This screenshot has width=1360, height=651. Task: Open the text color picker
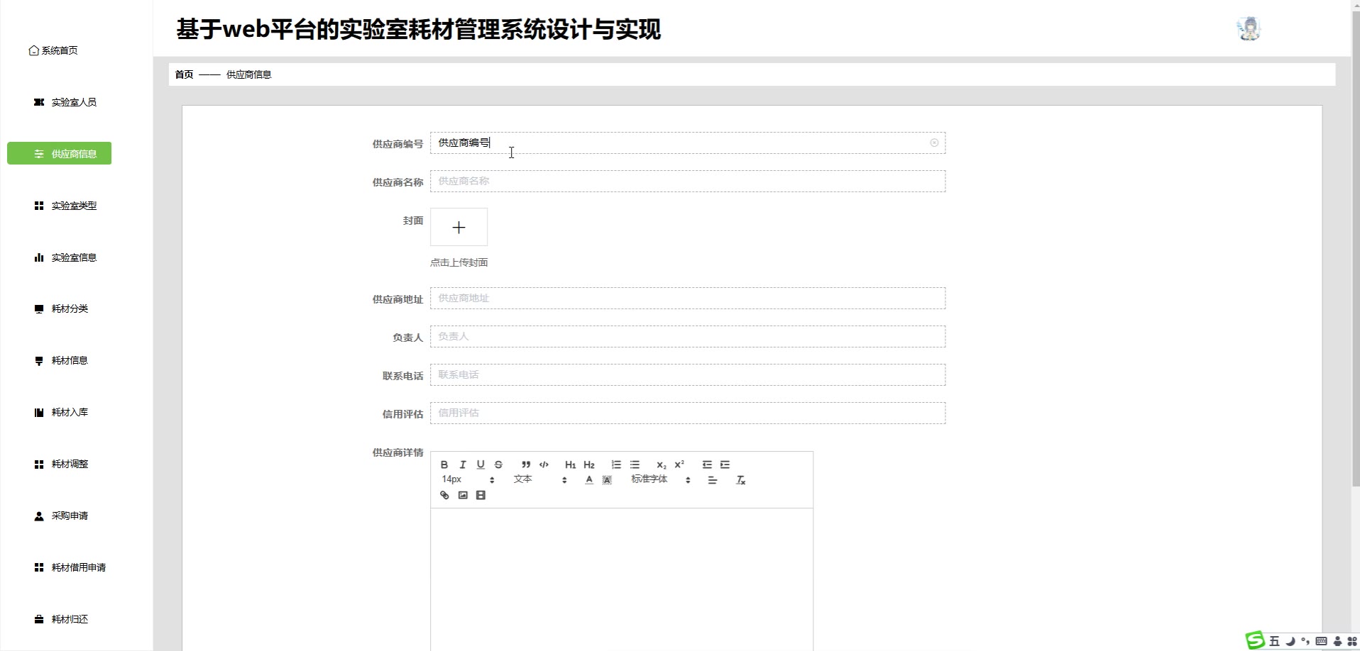click(x=589, y=480)
